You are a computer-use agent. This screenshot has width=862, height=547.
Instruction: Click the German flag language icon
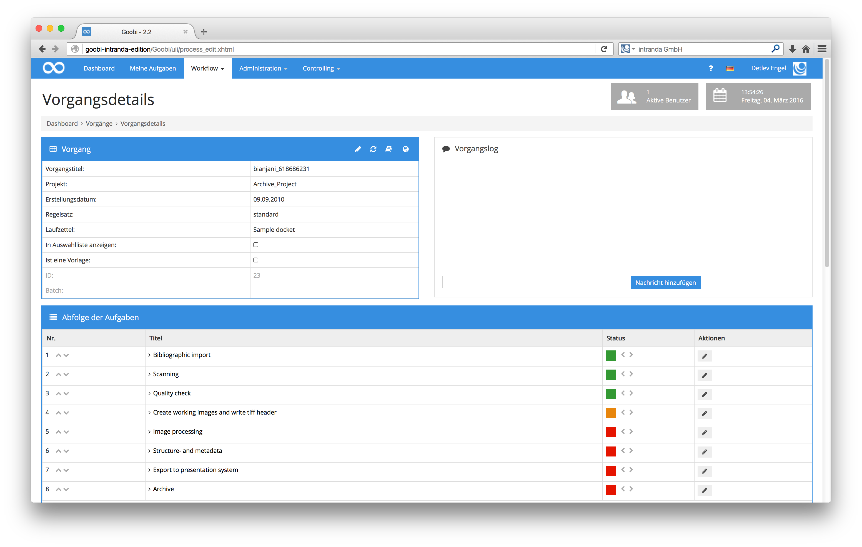coord(730,68)
